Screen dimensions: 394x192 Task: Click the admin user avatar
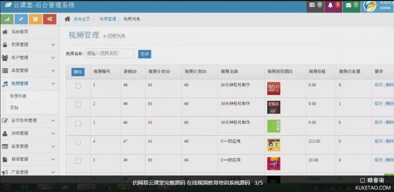(x=370, y=6)
